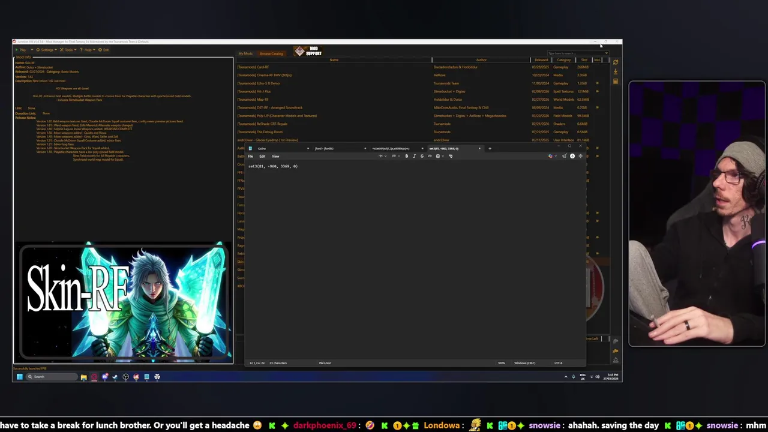The width and height of the screenshot is (768, 432).
Task: Insert a link in Notepad
Action: 430,156
